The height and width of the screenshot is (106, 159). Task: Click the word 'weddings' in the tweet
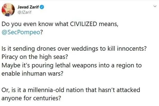click(85, 49)
